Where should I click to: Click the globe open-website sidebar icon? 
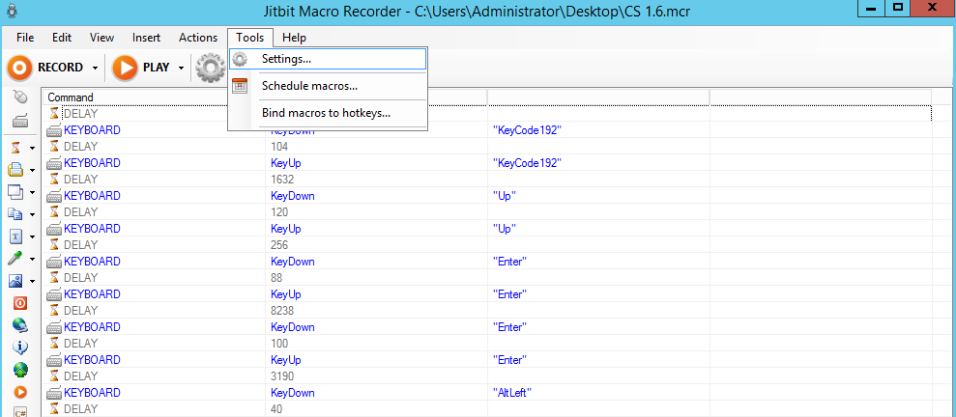20,325
